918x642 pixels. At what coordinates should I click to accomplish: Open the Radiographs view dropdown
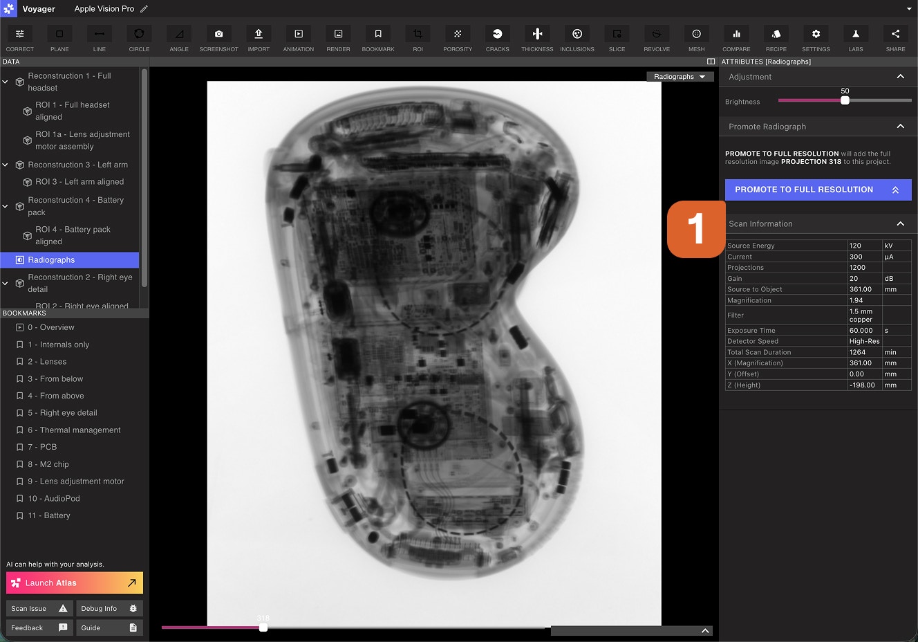[680, 77]
